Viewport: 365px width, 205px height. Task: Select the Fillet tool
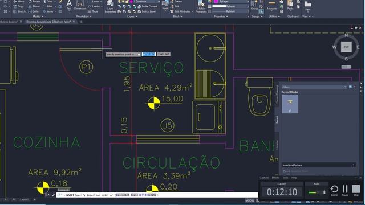[x=48, y=6]
